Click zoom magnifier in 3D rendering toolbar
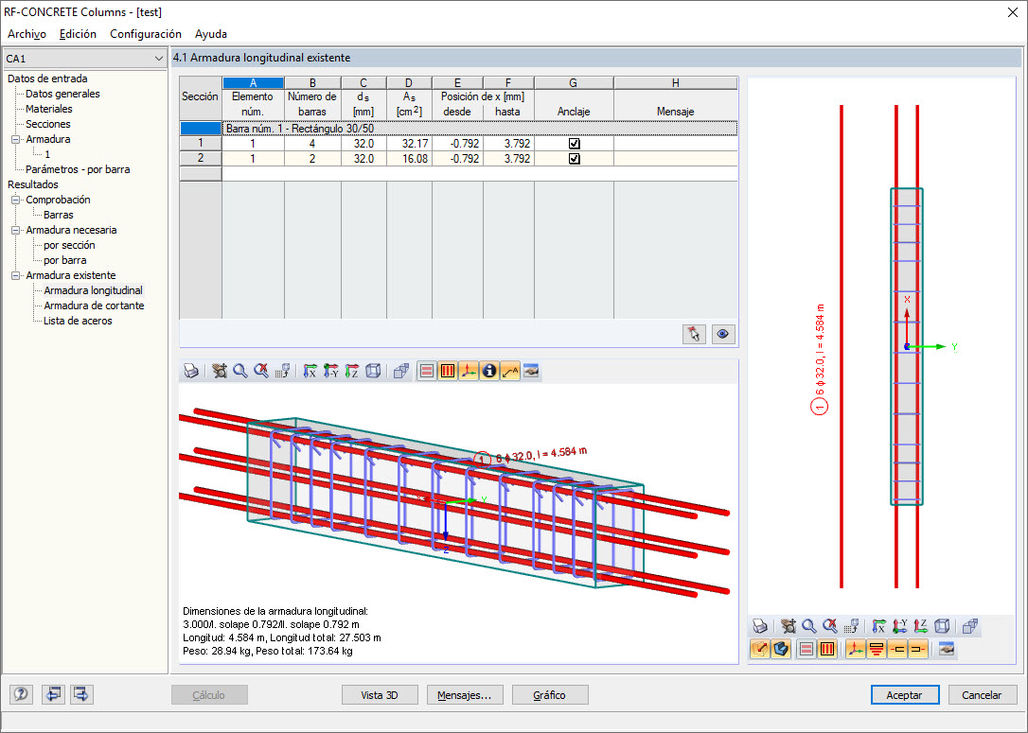 (x=239, y=372)
